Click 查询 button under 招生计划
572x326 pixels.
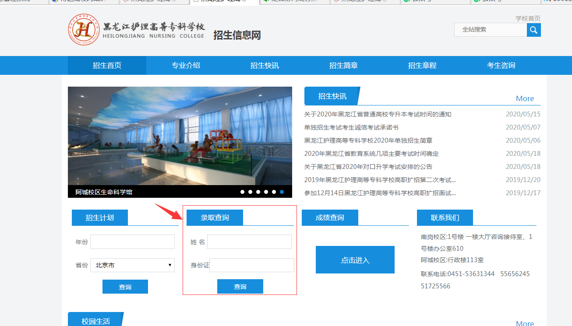tap(125, 287)
